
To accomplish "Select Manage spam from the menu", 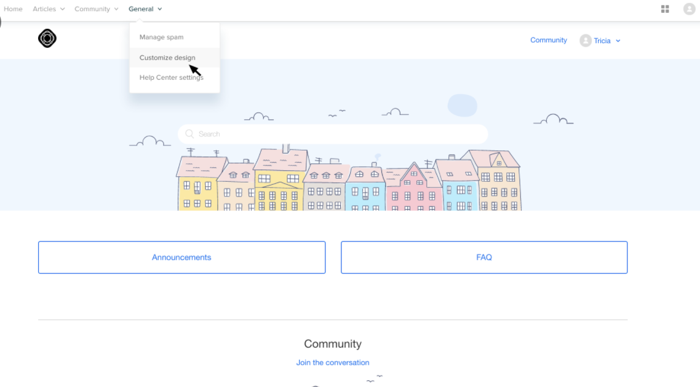I will 161,37.
